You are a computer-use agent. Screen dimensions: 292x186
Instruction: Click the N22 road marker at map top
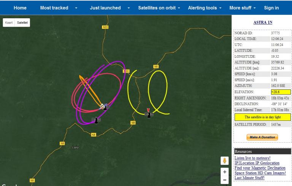pos(105,27)
